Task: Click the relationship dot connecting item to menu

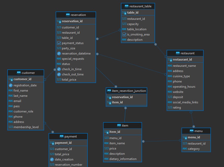Action: (143, 141)
